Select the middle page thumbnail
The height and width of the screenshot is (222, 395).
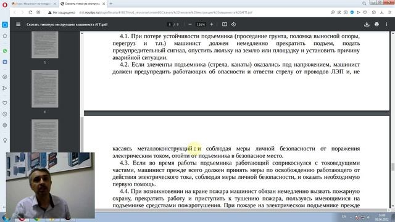[x=45, y=89]
